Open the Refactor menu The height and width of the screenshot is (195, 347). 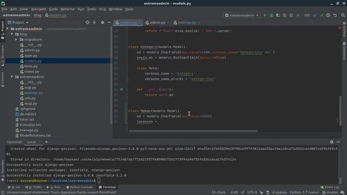(x=67, y=9)
